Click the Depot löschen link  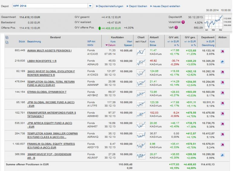coord(136,6)
